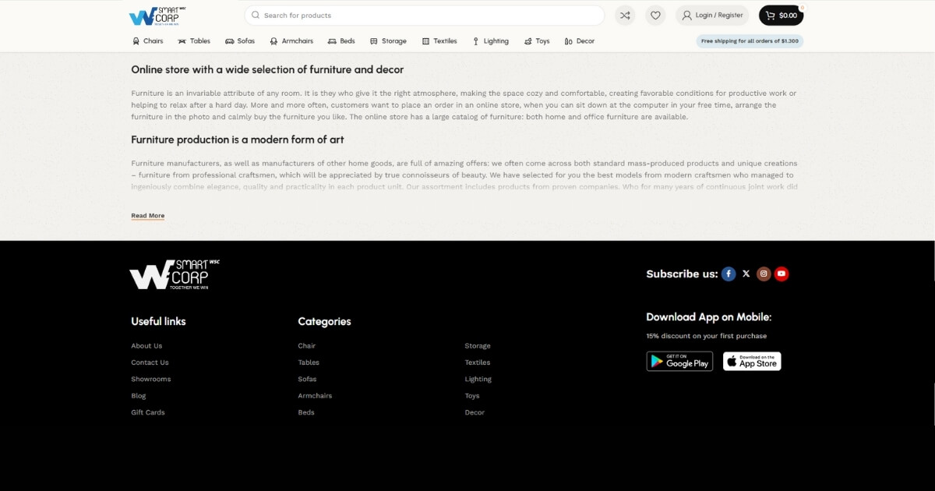The image size is (935, 491).
Task: Click the Search for products field
Action: 425,16
